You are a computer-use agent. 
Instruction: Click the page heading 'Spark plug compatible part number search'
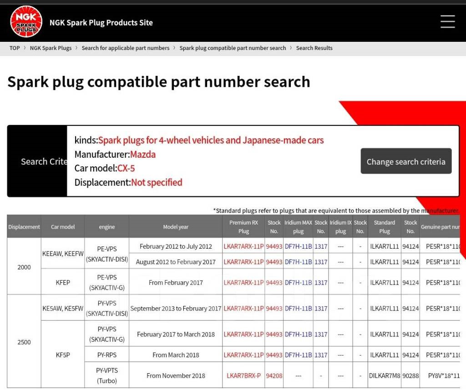click(x=159, y=82)
